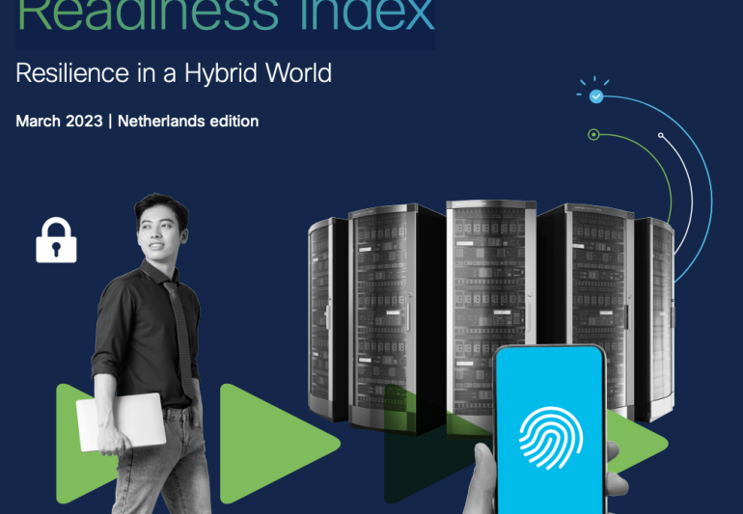Click the fingerprint icon on the phone
The height and width of the screenshot is (514, 743).
point(550,437)
